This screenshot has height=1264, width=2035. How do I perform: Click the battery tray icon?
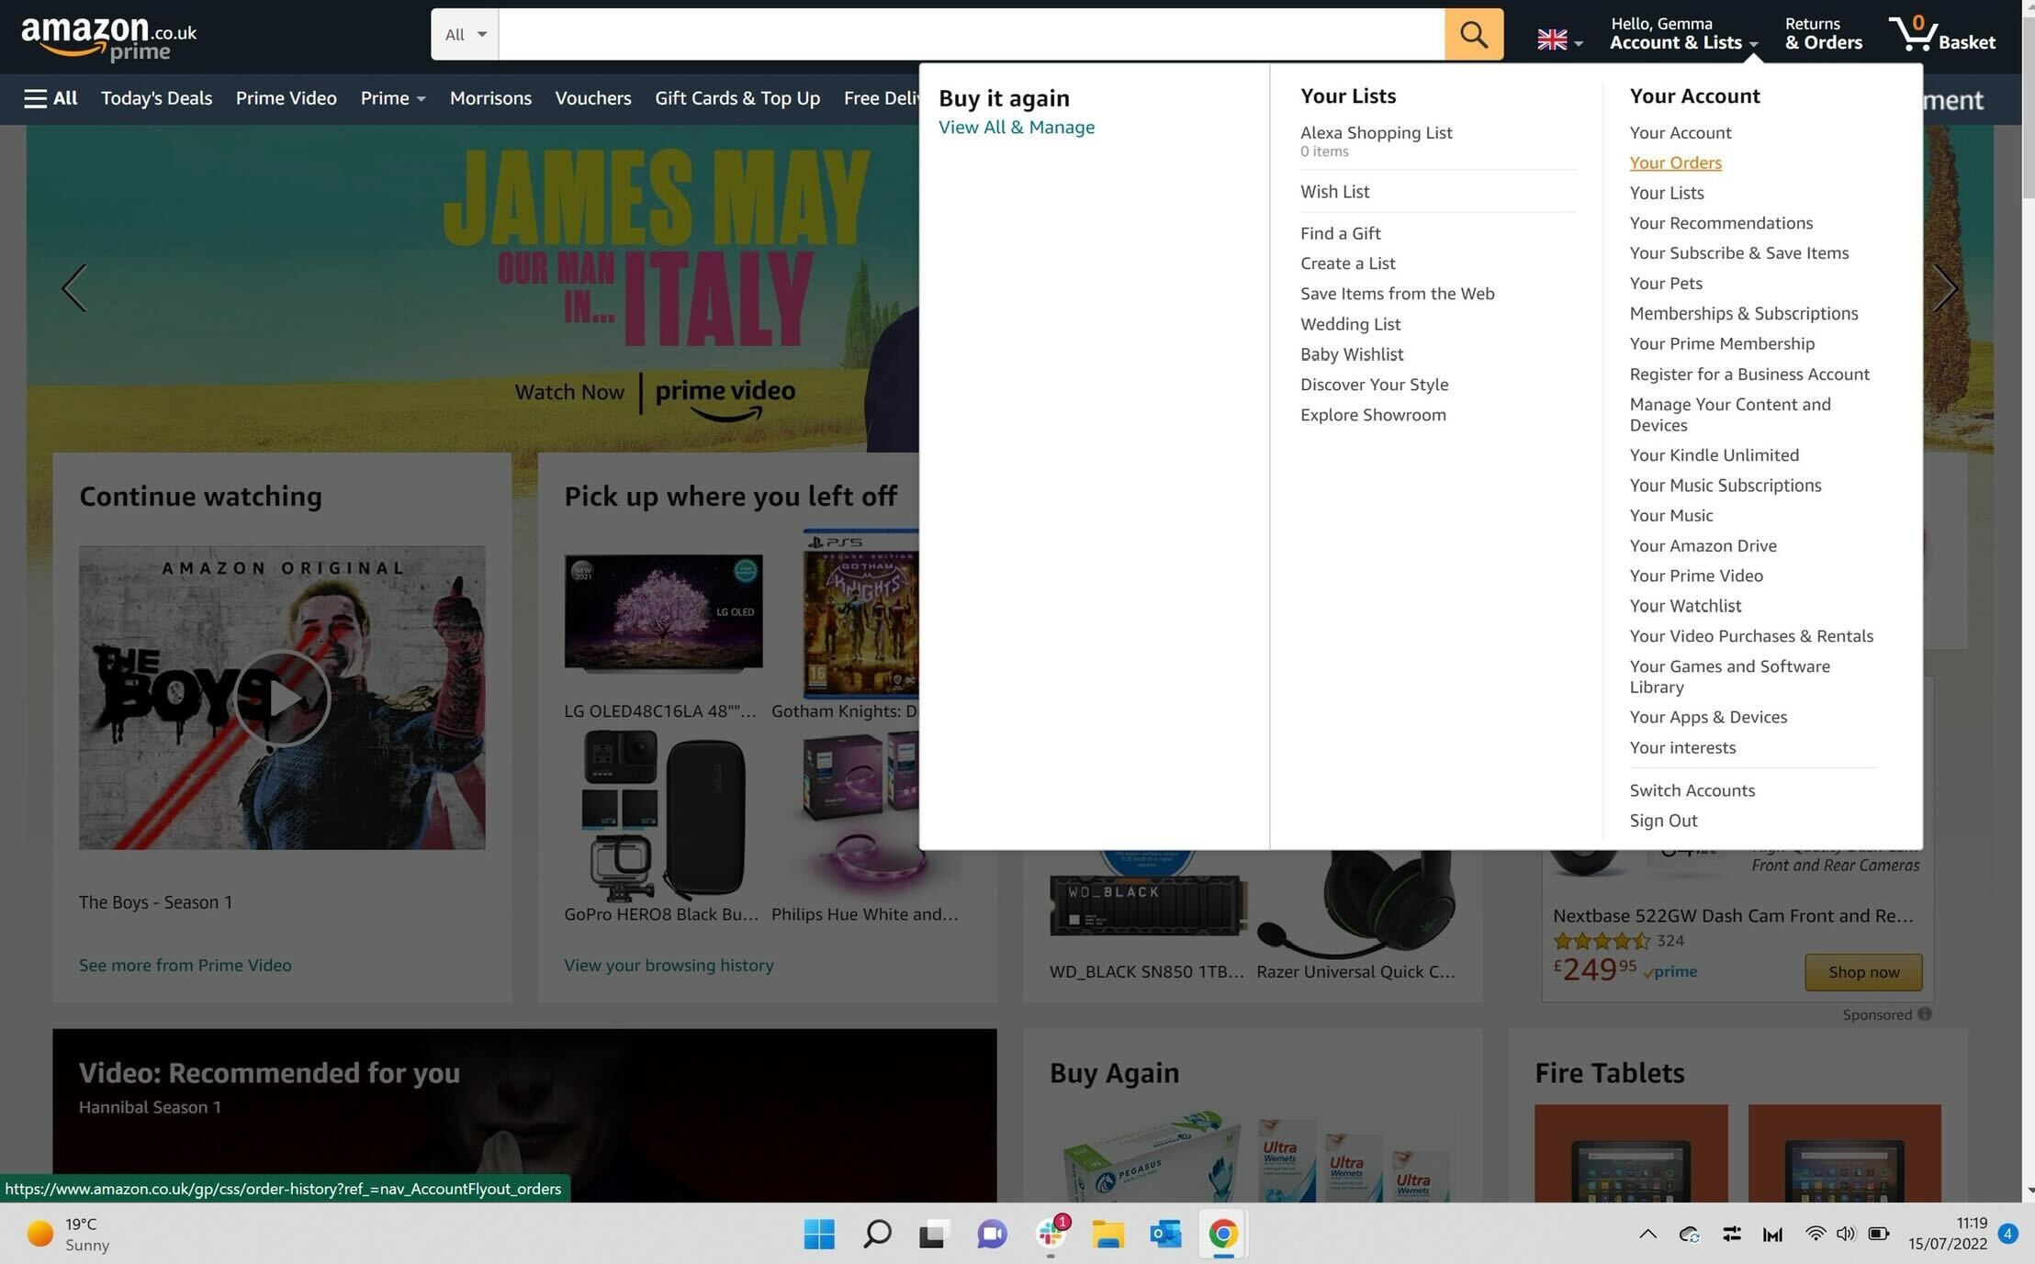[1879, 1234]
